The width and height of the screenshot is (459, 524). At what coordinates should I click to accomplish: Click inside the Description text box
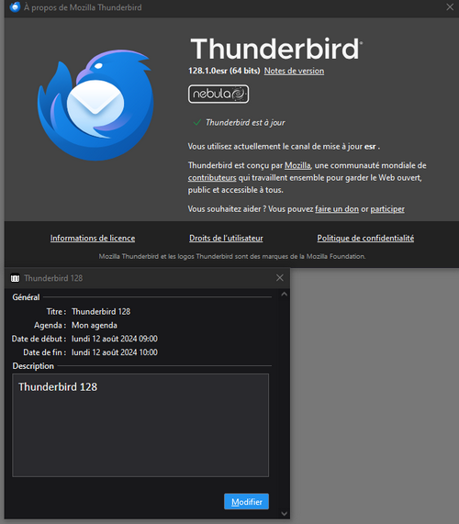(x=140, y=425)
